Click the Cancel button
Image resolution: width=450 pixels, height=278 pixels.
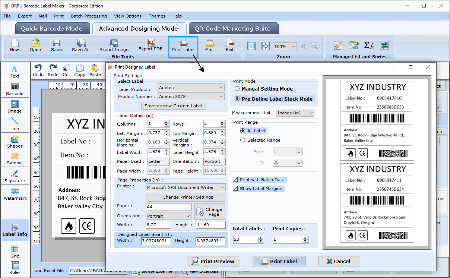[339, 261]
